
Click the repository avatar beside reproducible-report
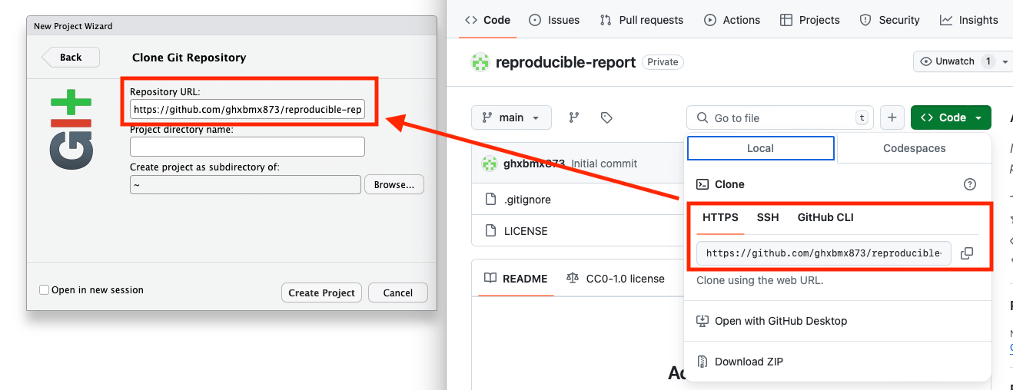[x=480, y=62]
